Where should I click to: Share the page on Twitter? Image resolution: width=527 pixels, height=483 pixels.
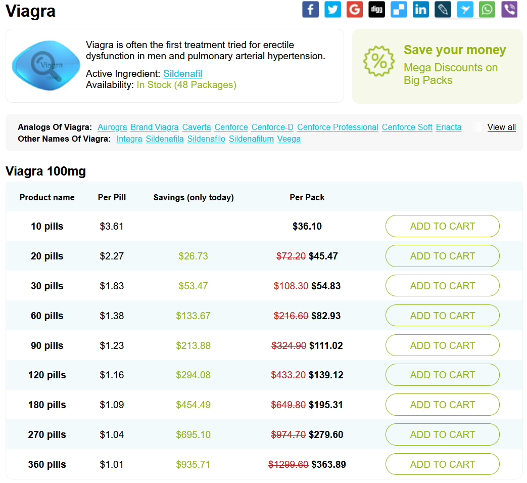point(332,9)
